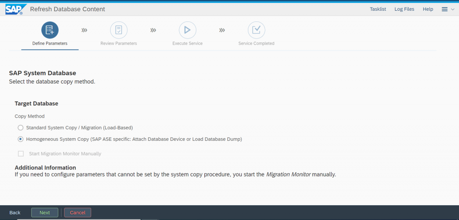
Task: Select the Review Parameters step icon
Action: [118, 30]
